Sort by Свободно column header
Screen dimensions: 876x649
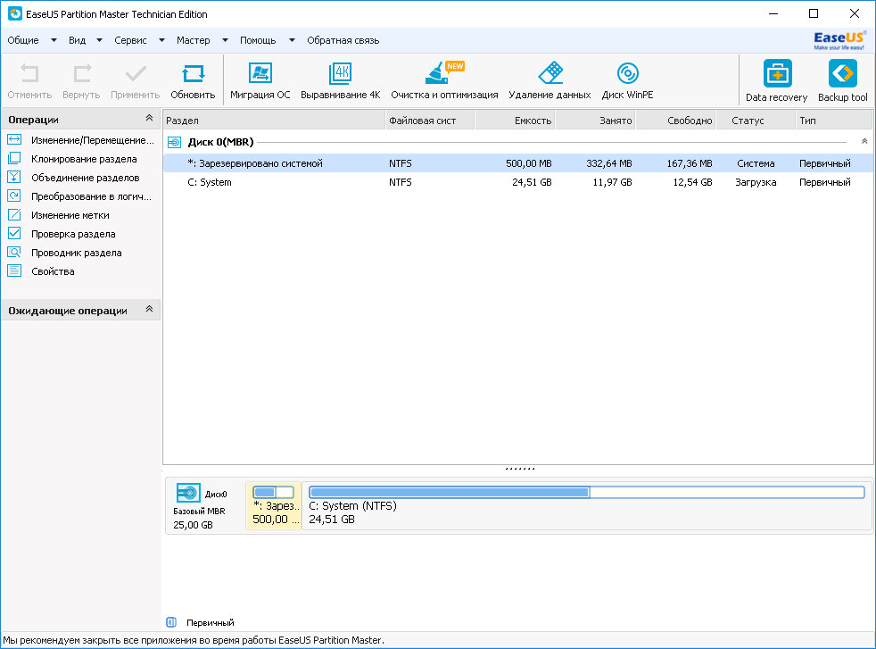point(675,121)
